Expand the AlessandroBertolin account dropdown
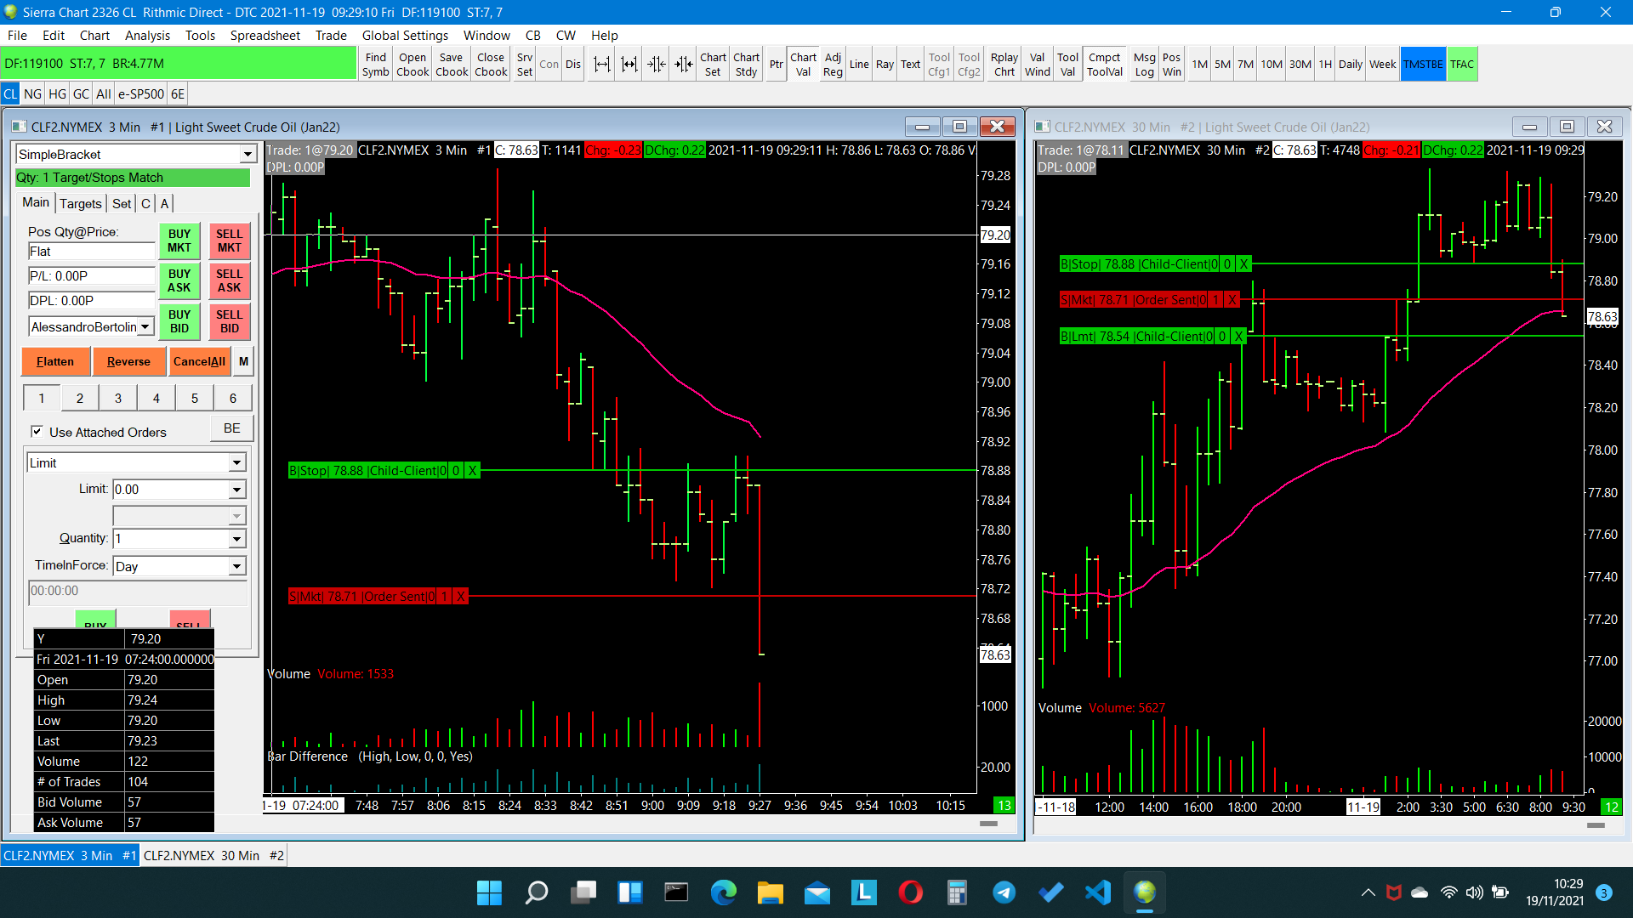1633x918 pixels. point(145,327)
